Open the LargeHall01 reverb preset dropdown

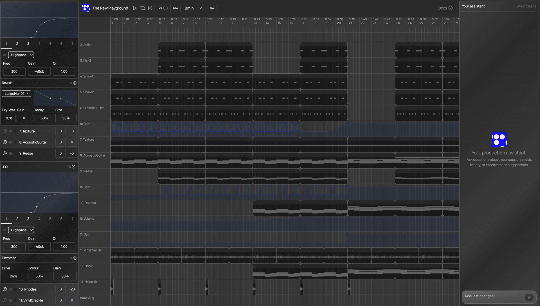click(x=16, y=93)
